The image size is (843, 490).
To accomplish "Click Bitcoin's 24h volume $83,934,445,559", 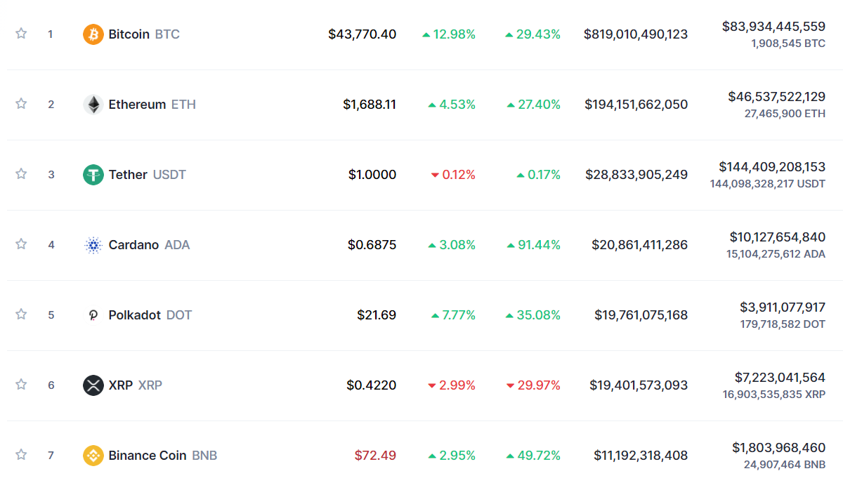I will (x=773, y=27).
